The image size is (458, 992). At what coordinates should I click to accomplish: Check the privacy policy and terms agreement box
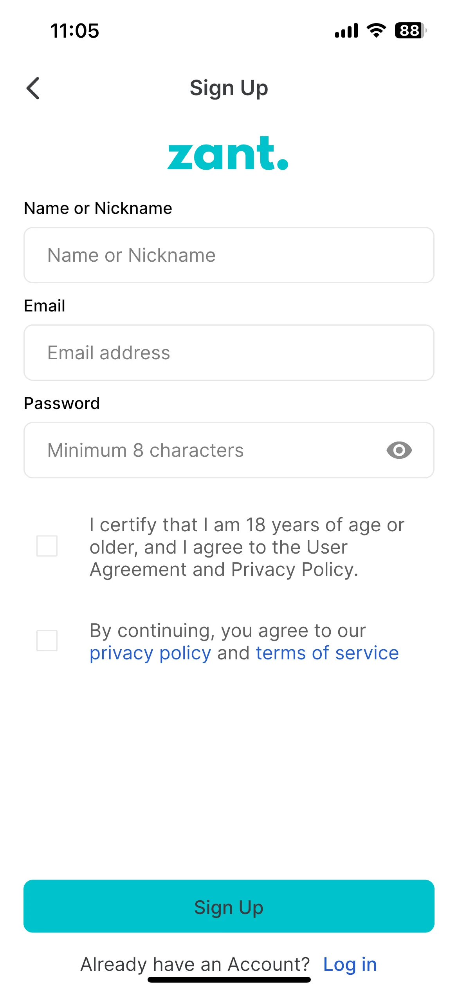coord(47,641)
